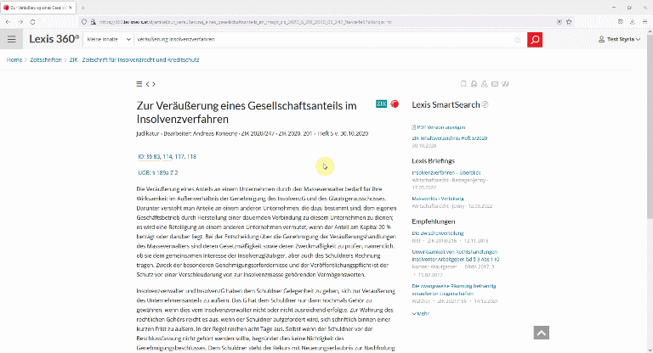Click the Empfehlungen heading

point(433,221)
